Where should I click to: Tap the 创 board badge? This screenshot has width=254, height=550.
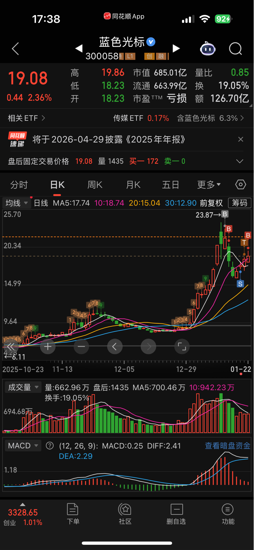click(149, 56)
